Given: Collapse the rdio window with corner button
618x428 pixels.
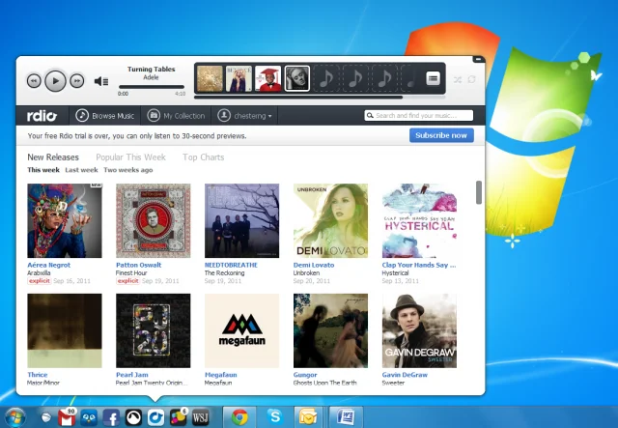Looking at the screenshot, I should pyautogui.click(x=478, y=60).
